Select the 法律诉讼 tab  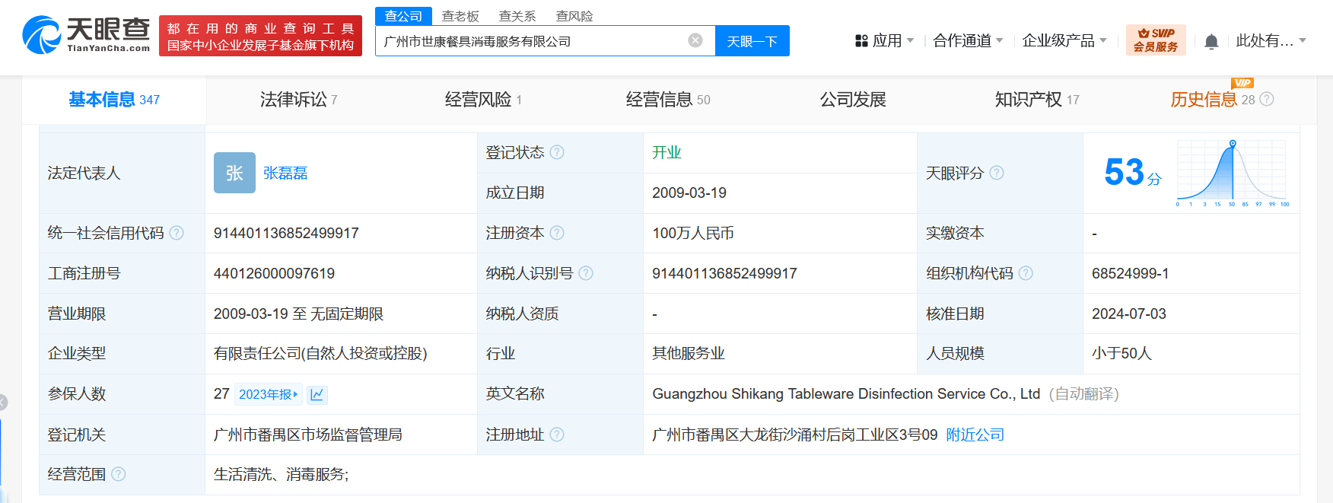(x=298, y=100)
